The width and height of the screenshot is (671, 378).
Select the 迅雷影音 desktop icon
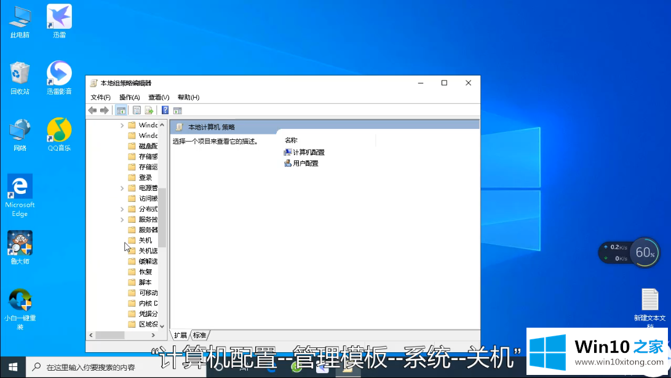(x=59, y=78)
